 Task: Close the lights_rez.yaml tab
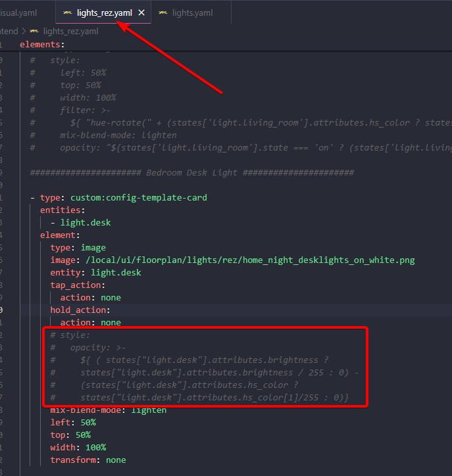click(141, 12)
